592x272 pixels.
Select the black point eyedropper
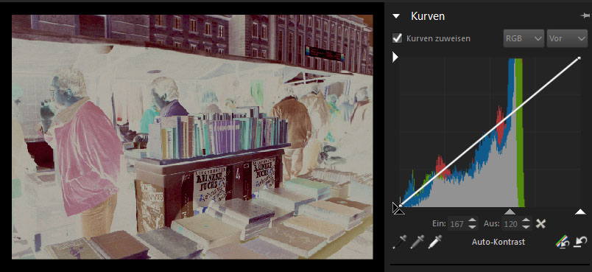(399, 242)
